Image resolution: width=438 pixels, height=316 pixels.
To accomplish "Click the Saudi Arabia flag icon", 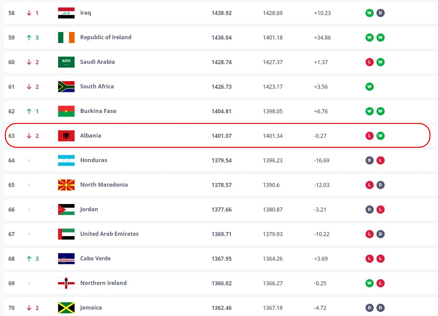I will click(x=66, y=62).
